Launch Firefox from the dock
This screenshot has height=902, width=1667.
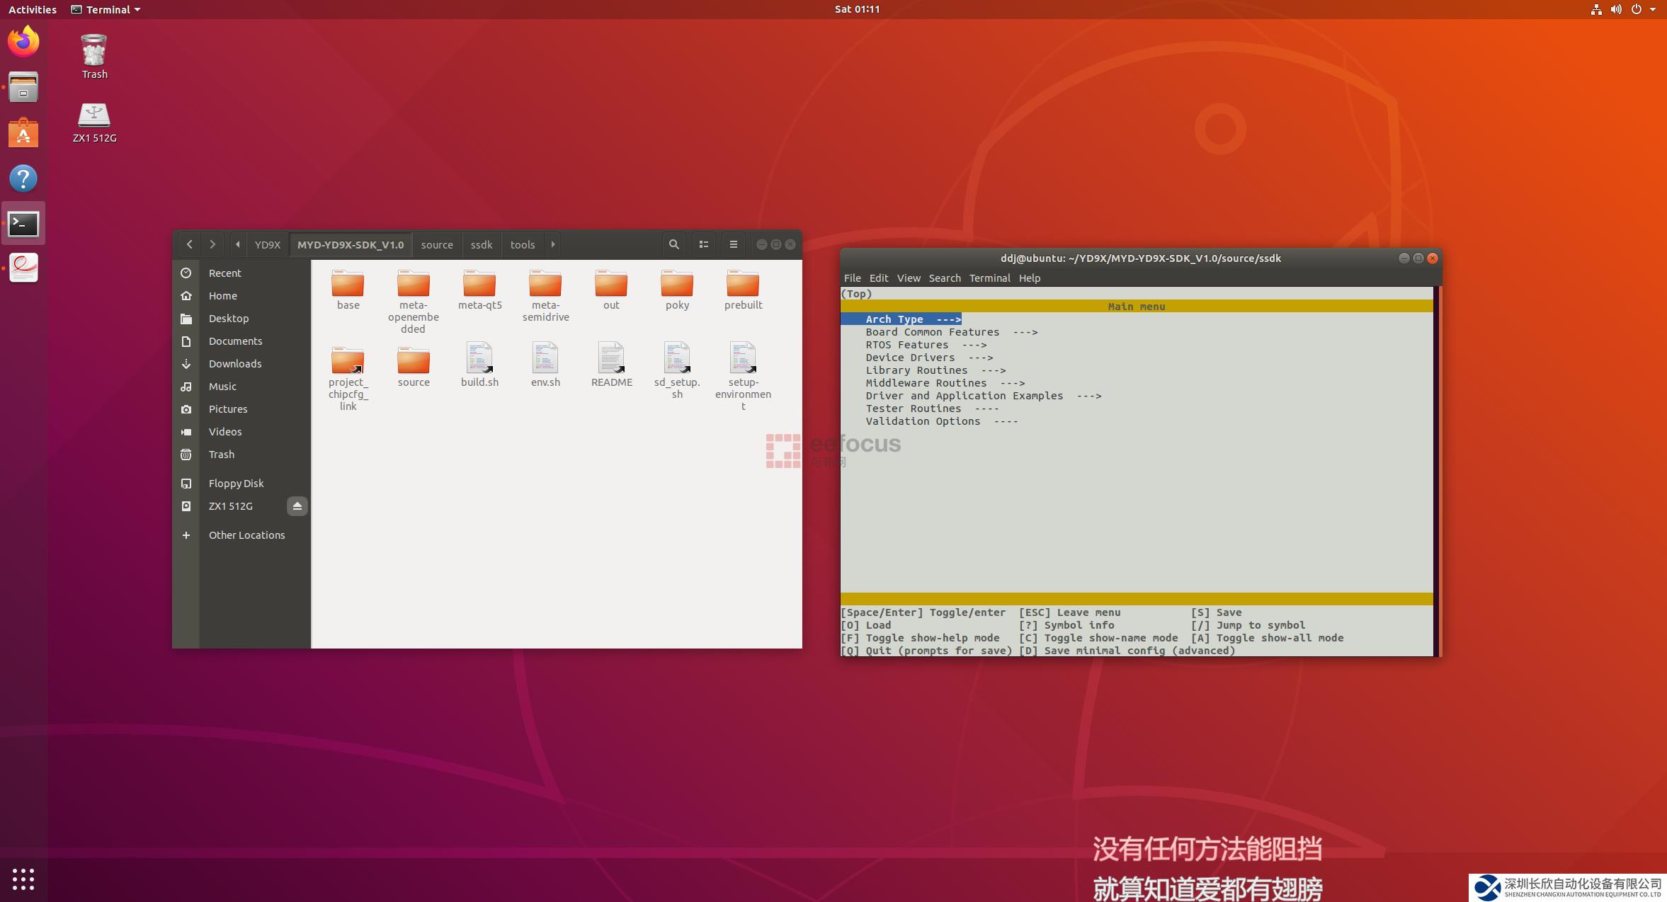(23, 42)
